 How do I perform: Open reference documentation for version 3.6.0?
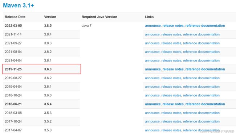[x=201, y=95]
